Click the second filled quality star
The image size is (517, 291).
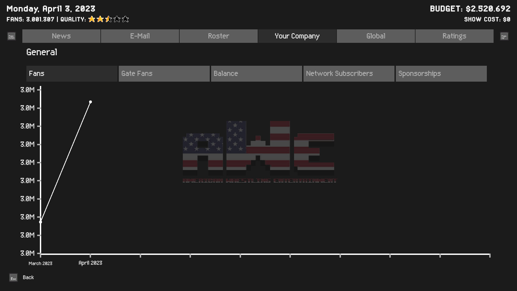pyautogui.click(x=100, y=19)
